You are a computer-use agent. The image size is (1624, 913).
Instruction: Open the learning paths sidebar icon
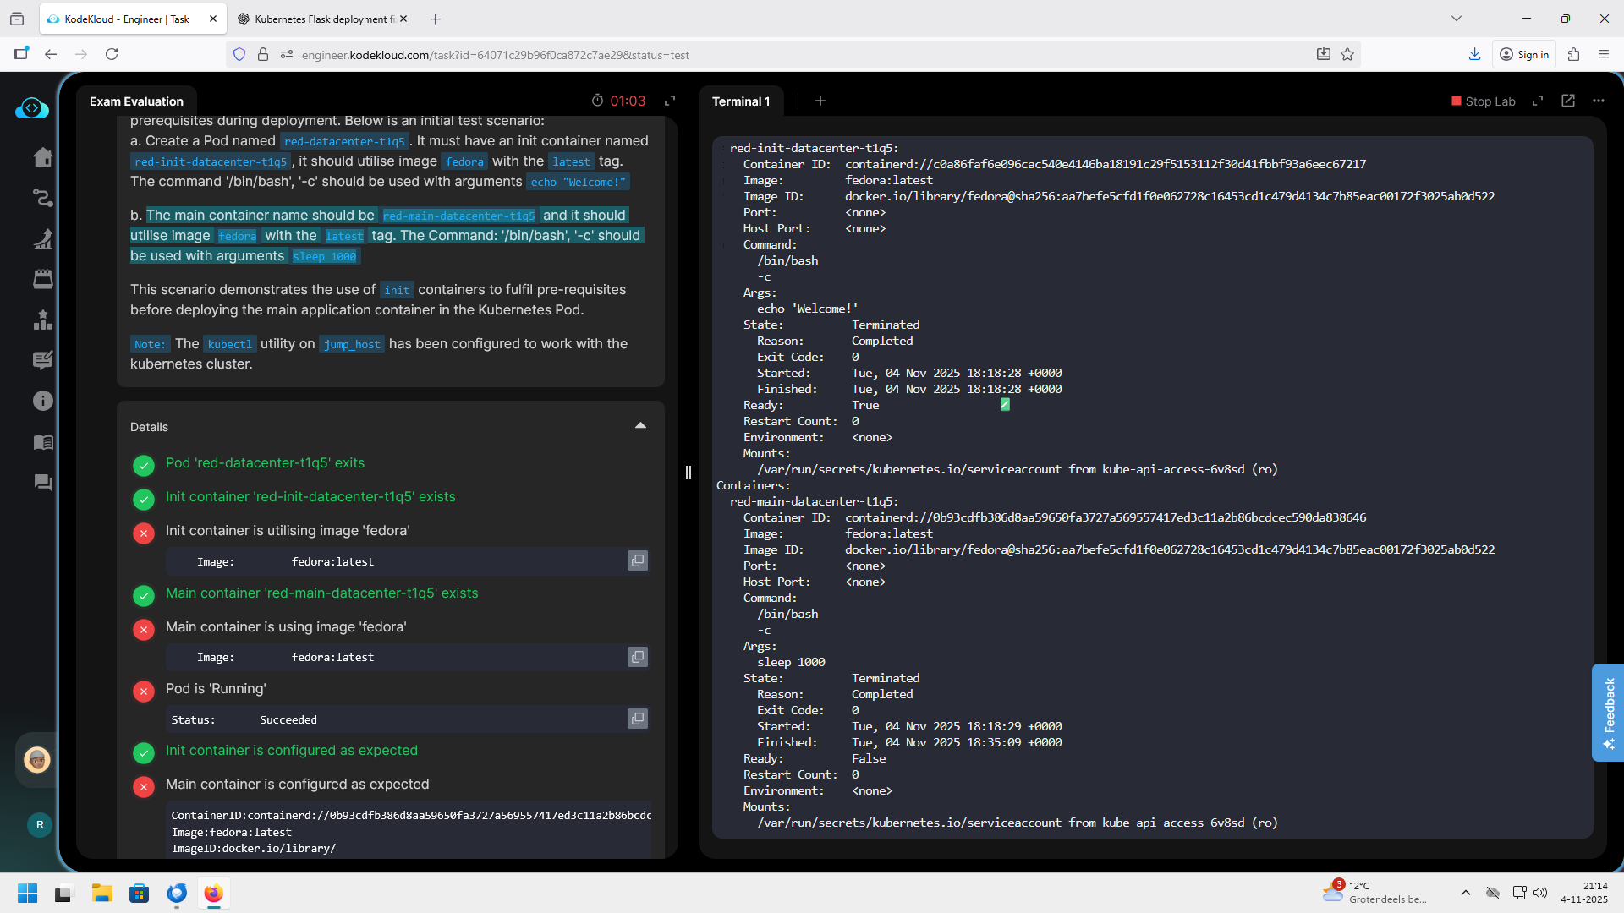pos(42,198)
